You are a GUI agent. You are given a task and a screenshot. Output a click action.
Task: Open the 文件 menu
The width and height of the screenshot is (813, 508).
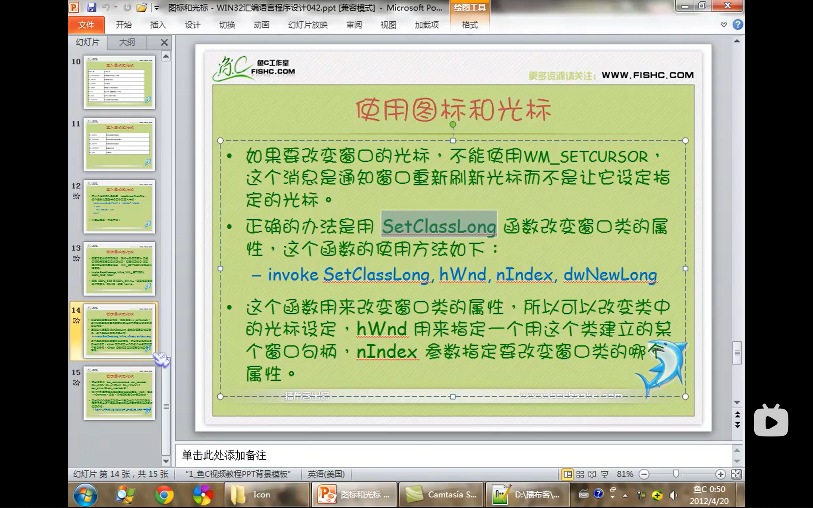tap(86, 25)
